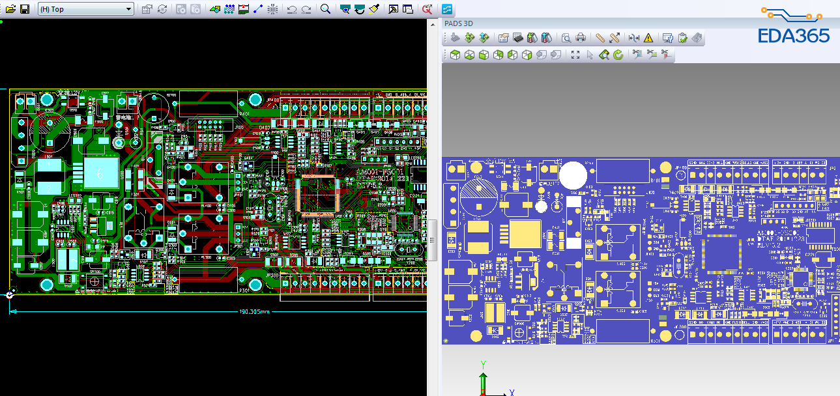Click the paintbrush icon in main toolbar
This screenshot has height=396, width=840.
tap(374, 9)
